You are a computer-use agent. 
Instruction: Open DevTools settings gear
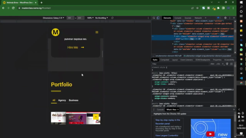[x=225, y=18]
